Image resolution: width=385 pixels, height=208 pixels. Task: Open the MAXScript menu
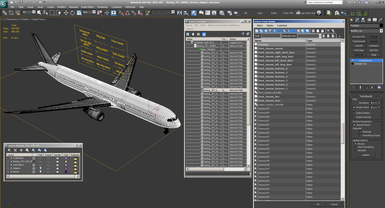[130, 7]
